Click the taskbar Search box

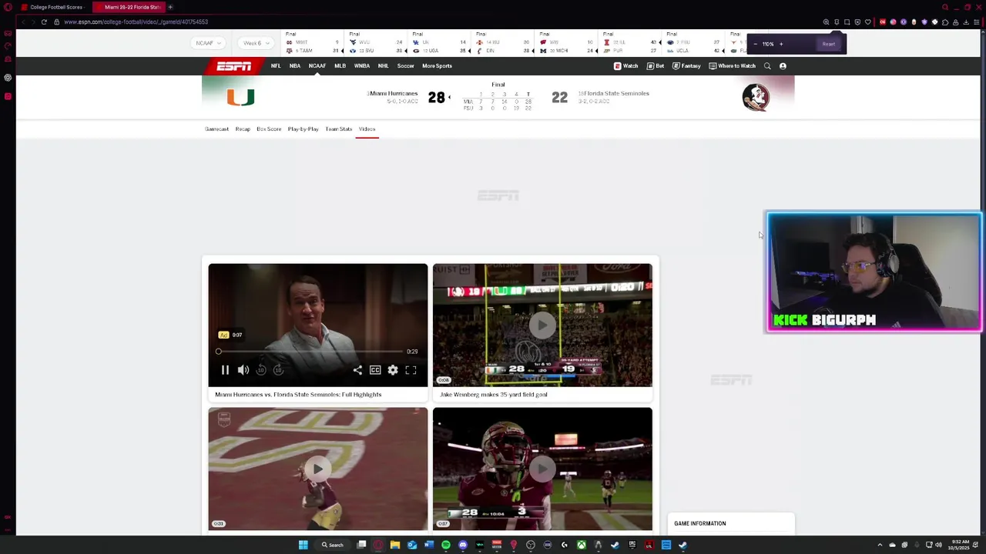(x=333, y=545)
